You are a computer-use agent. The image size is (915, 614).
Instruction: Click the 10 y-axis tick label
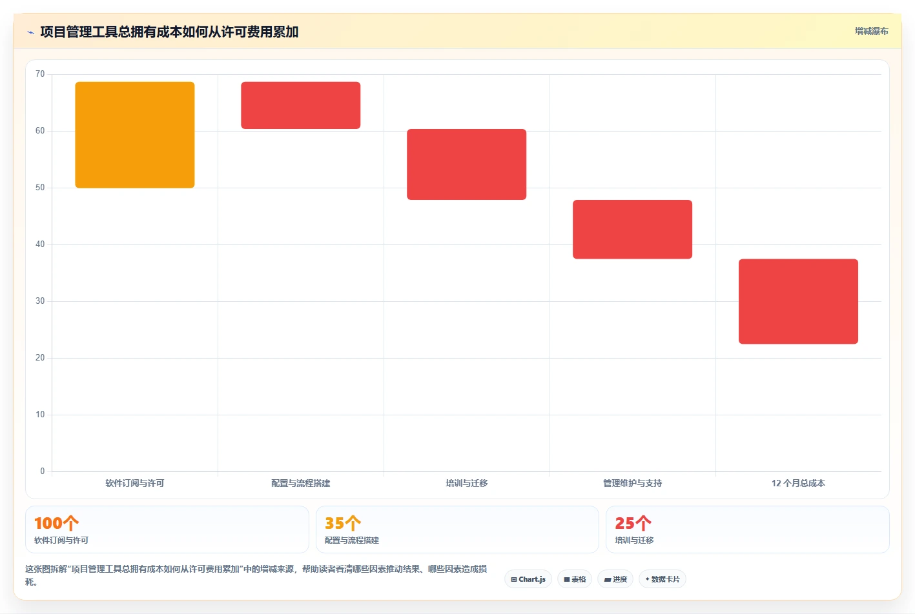[x=40, y=415]
